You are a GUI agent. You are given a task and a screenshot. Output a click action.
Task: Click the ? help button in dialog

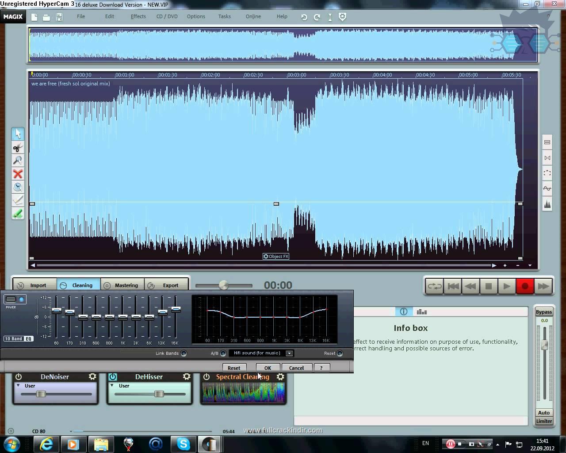[321, 368]
